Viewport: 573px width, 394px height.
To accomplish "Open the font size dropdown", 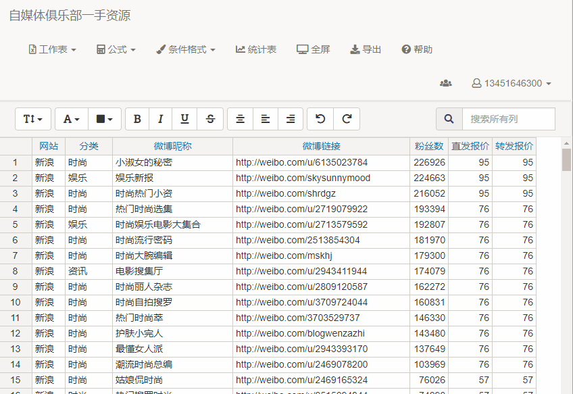I will (33, 119).
